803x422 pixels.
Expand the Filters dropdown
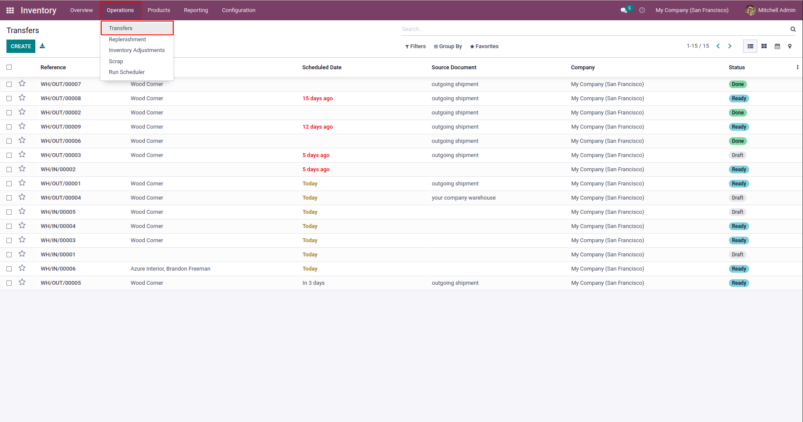415,46
